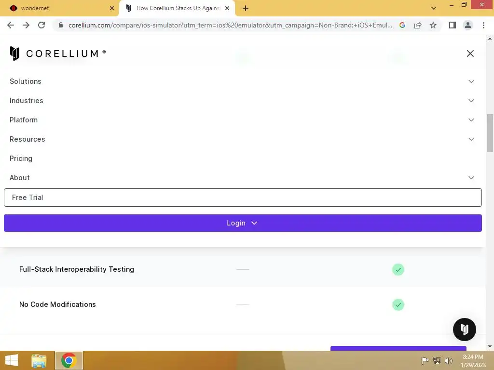This screenshot has height=370, width=494.
Task: Open the Login dropdown button
Action: pos(243,223)
